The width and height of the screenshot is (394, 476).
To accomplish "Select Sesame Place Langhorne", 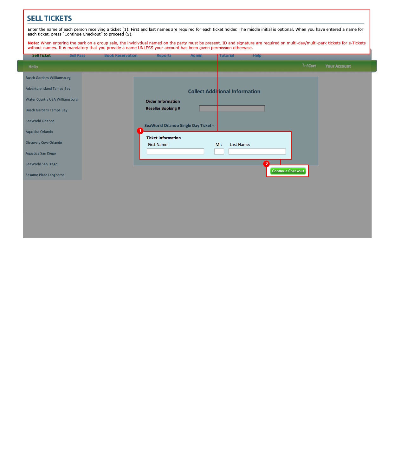I will coord(45,175).
